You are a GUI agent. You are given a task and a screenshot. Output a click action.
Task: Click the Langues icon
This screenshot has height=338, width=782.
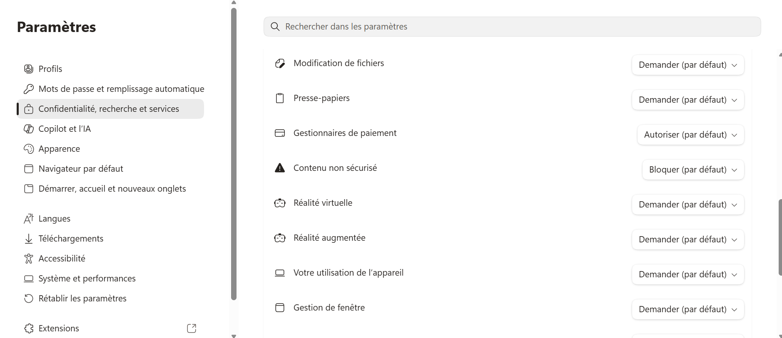(x=29, y=219)
